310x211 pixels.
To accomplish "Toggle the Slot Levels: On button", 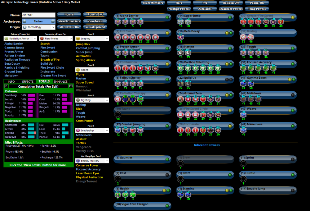I will 69,27.
